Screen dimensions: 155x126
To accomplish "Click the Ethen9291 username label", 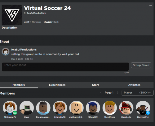I will tap(93, 117).
